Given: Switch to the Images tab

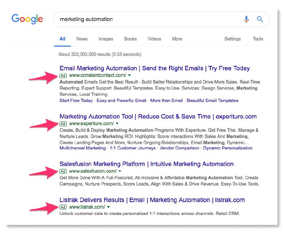Looking at the screenshot, I should (x=105, y=39).
